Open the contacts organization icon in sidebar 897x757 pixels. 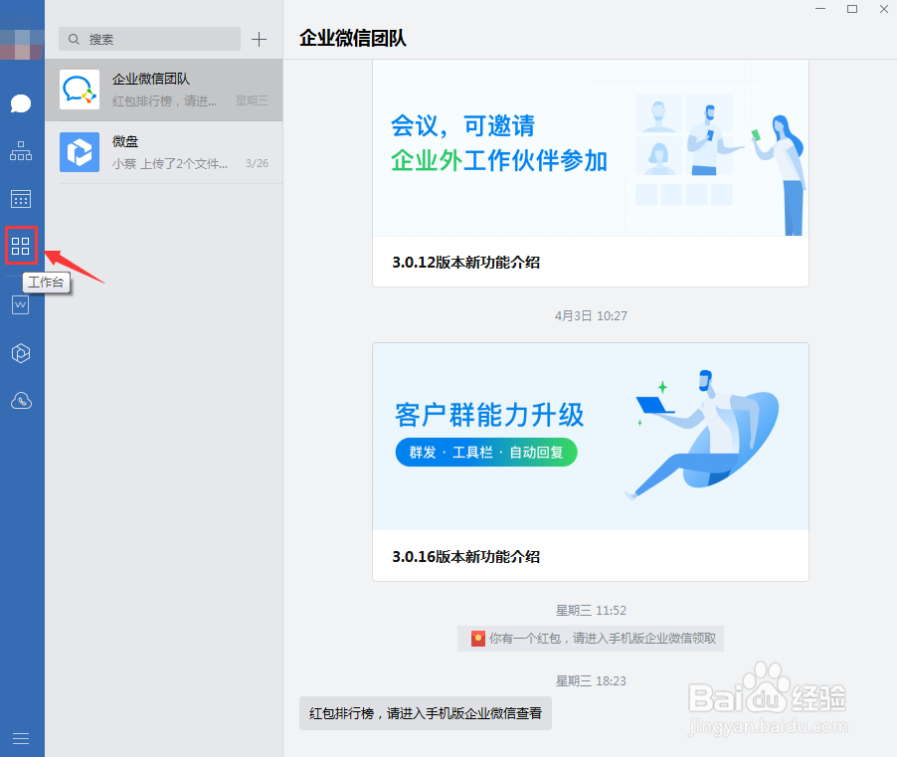click(x=21, y=151)
